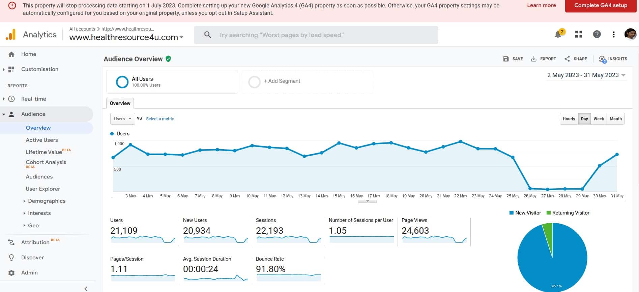Click the Avg. Session Duration 00:00:24 value

201,269
